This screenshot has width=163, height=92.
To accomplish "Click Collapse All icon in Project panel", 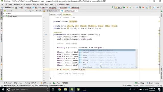I will (33, 11).
